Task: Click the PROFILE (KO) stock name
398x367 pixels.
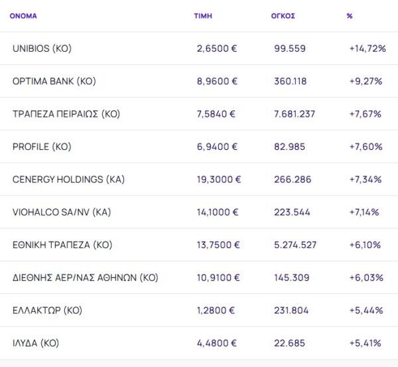Action: tap(42, 147)
